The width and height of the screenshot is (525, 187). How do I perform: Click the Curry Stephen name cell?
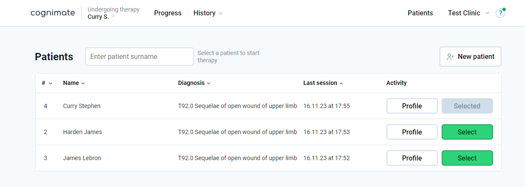click(82, 106)
